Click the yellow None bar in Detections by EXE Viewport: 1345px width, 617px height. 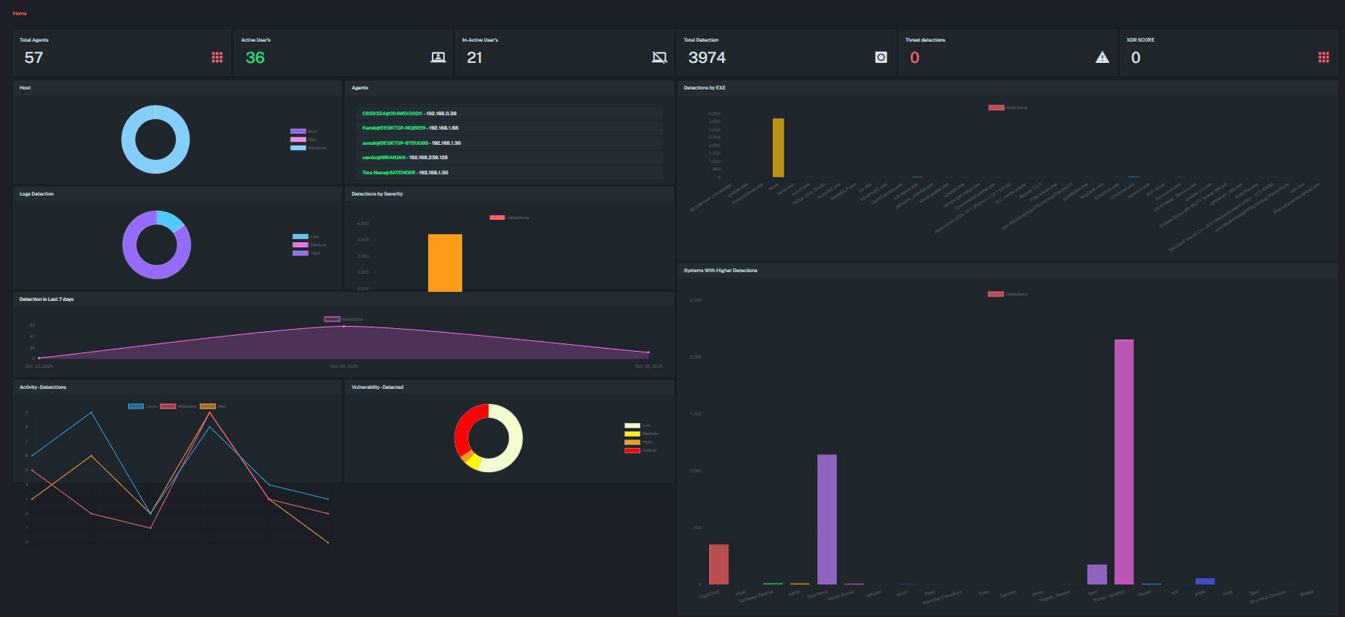tap(778, 148)
